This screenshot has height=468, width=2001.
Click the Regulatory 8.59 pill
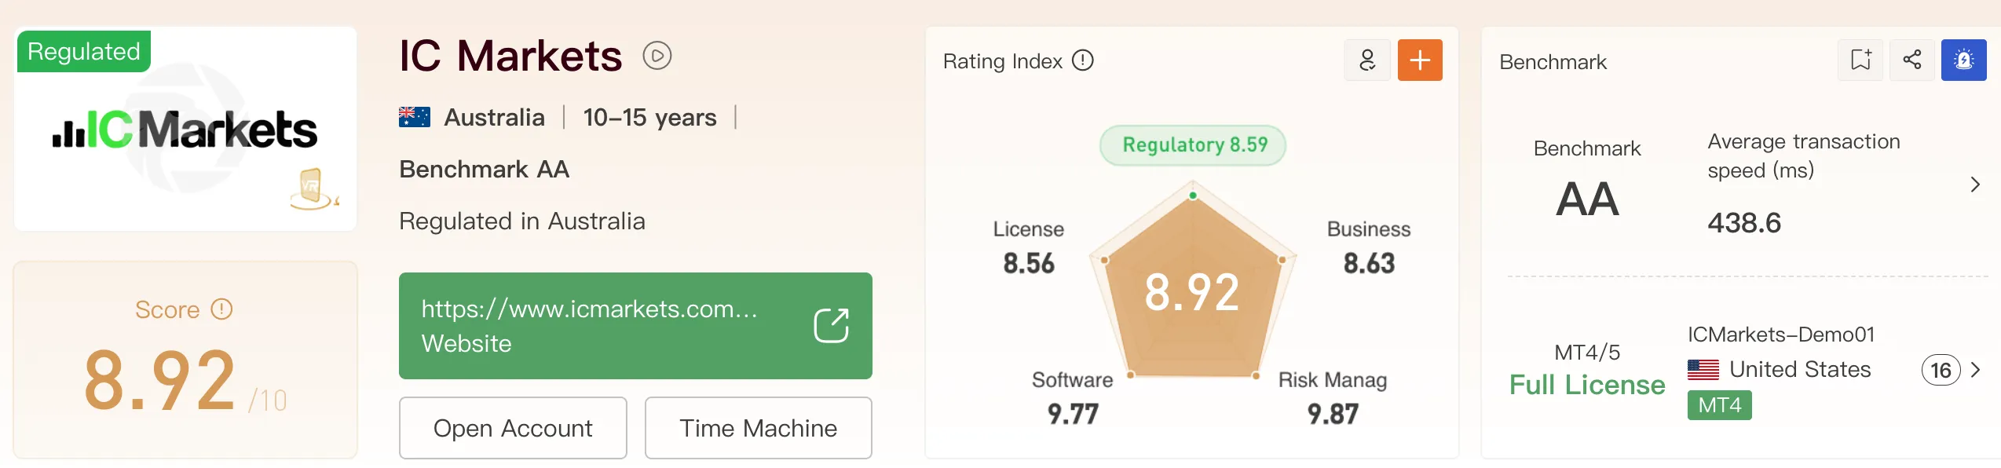click(x=1193, y=145)
